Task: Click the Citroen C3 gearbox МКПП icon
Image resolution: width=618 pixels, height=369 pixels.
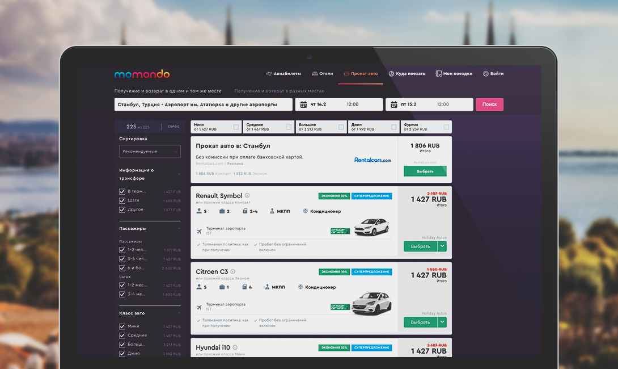Action: coord(267,287)
